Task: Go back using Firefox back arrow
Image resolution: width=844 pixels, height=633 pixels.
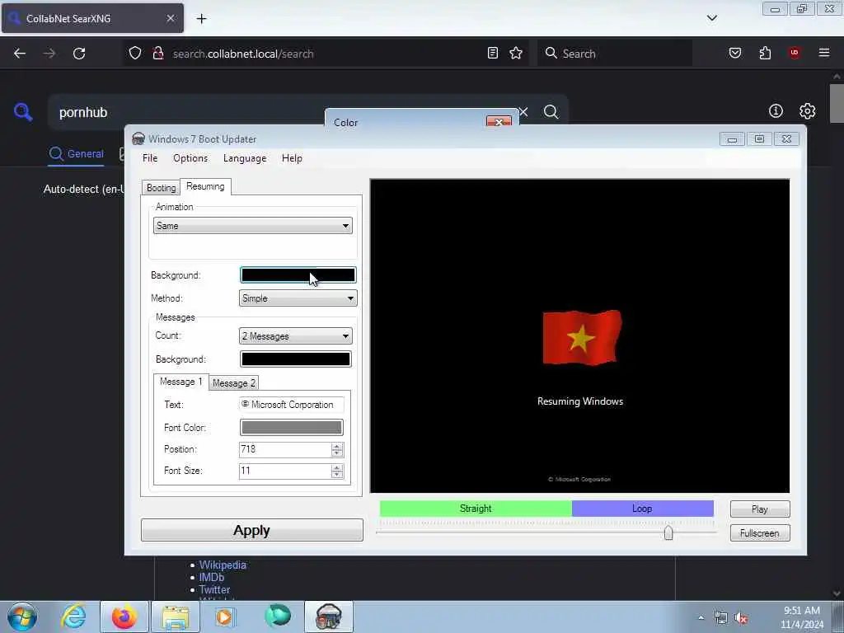Action: click(20, 54)
